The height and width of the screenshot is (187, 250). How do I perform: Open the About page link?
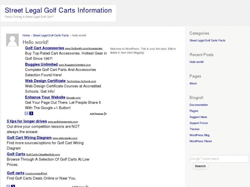[x=193, y=83]
